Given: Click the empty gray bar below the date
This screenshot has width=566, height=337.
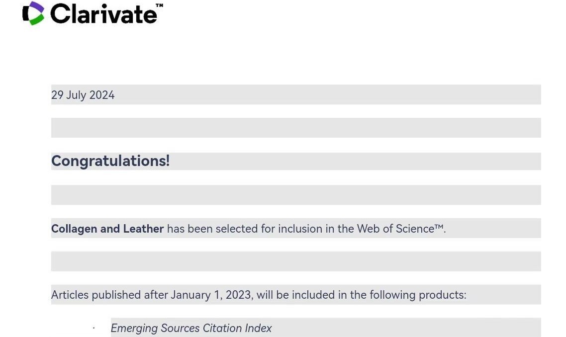Looking at the screenshot, I should pyautogui.click(x=296, y=128).
